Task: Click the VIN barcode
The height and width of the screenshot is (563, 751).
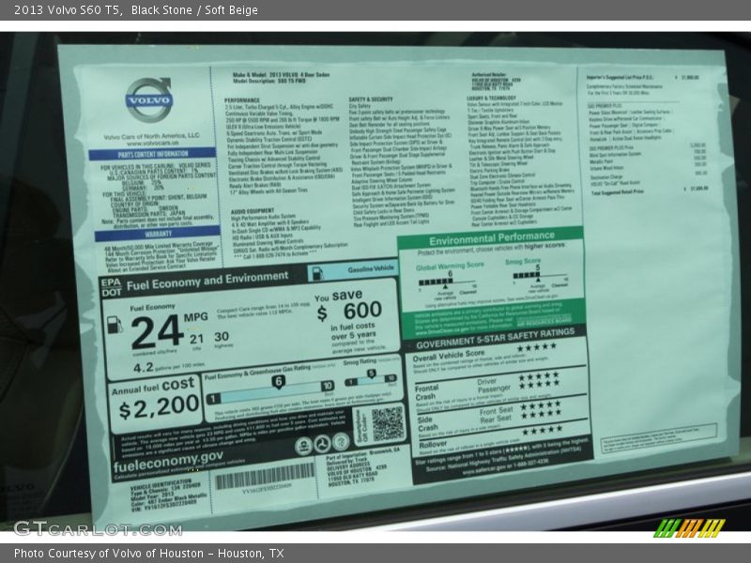Action: (x=265, y=477)
